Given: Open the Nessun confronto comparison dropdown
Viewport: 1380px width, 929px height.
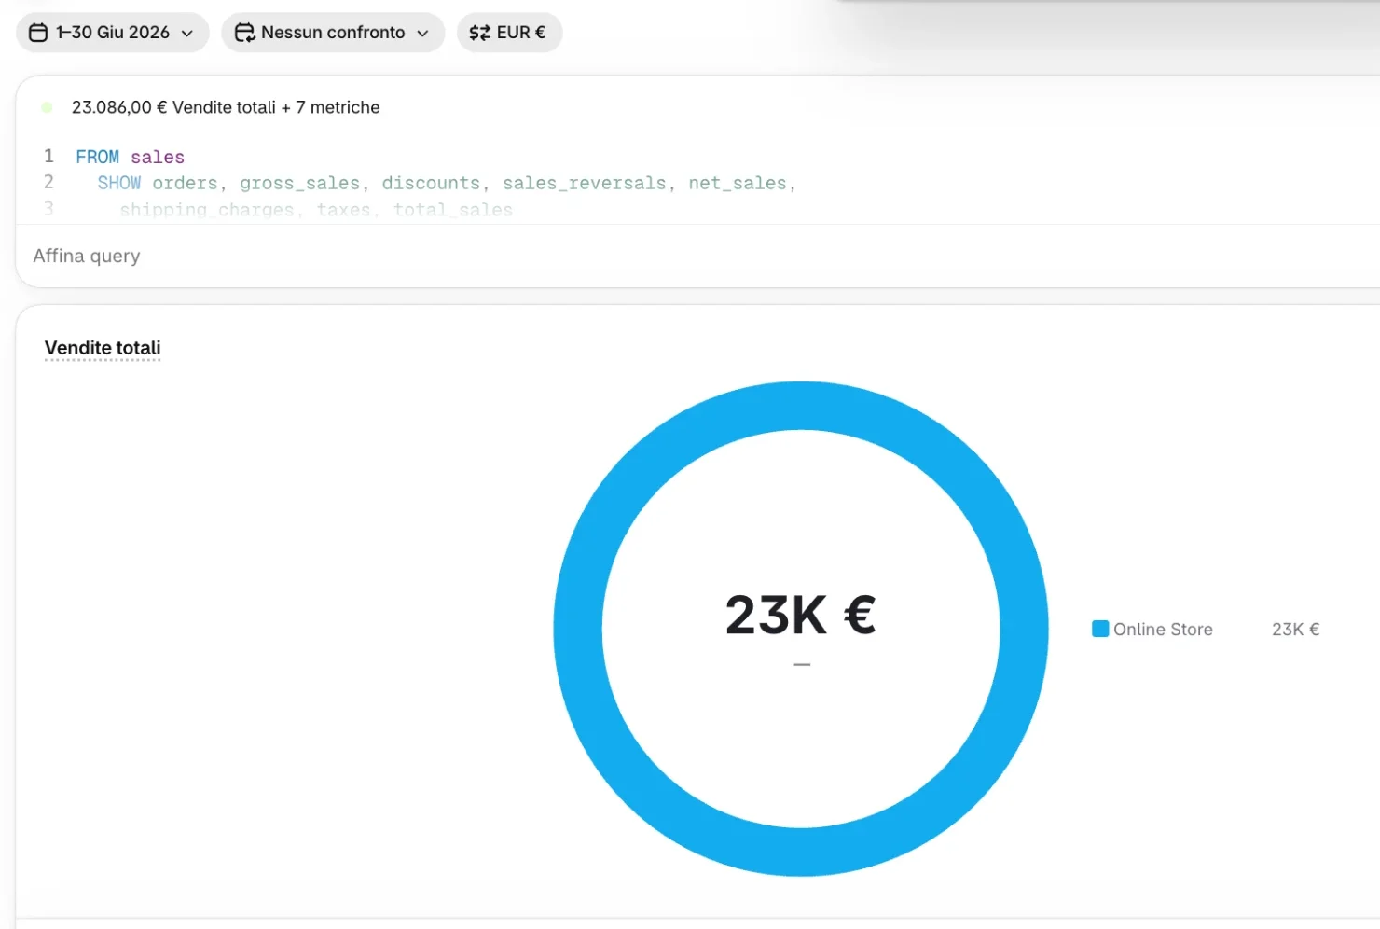Looking at the screenshot, I should point(333,33).
